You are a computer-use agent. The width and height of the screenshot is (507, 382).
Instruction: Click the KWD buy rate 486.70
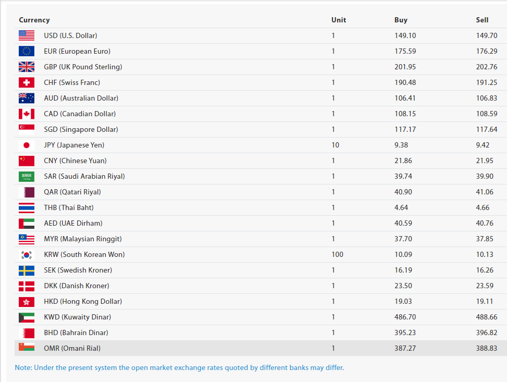click(x=405, y=317)
